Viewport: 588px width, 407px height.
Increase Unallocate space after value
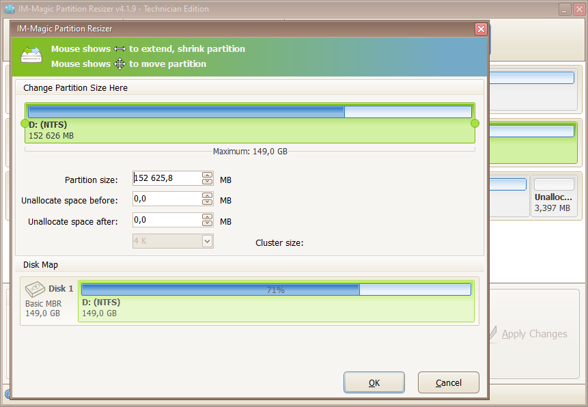[x=207, y=216]
